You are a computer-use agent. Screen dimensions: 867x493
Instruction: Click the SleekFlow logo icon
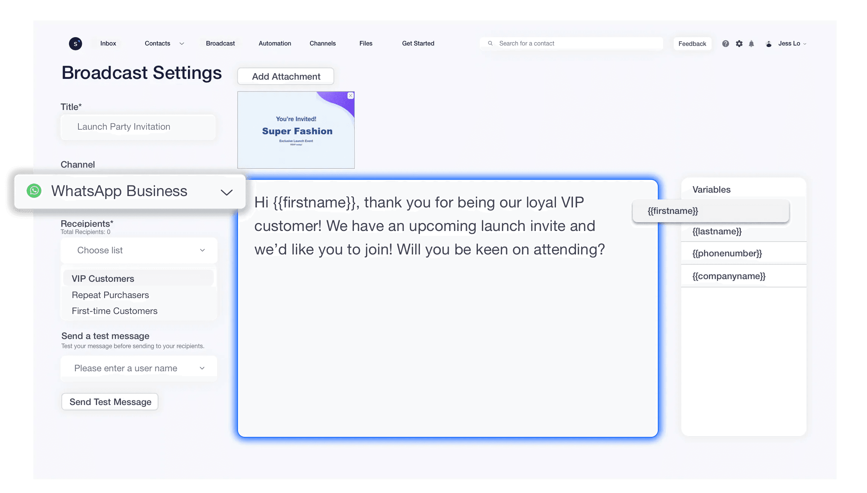75,44
